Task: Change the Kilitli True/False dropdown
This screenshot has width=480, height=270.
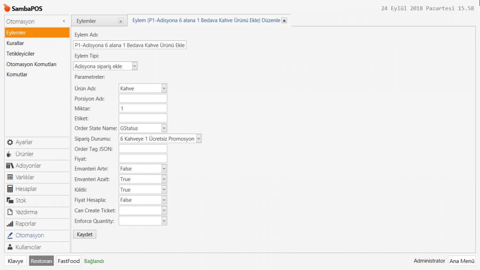Action: 164,189
